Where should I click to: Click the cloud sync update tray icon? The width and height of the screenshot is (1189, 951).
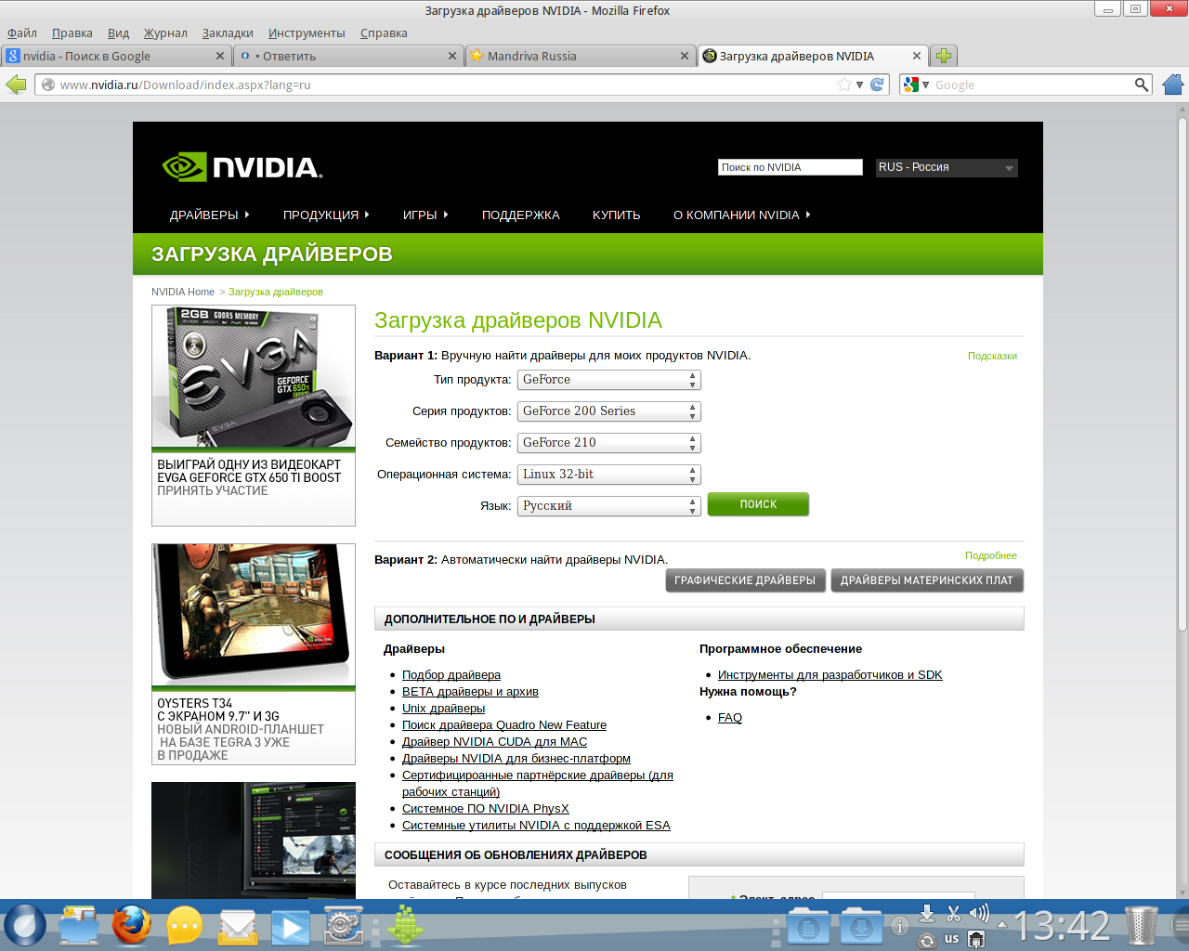(926, 940)
